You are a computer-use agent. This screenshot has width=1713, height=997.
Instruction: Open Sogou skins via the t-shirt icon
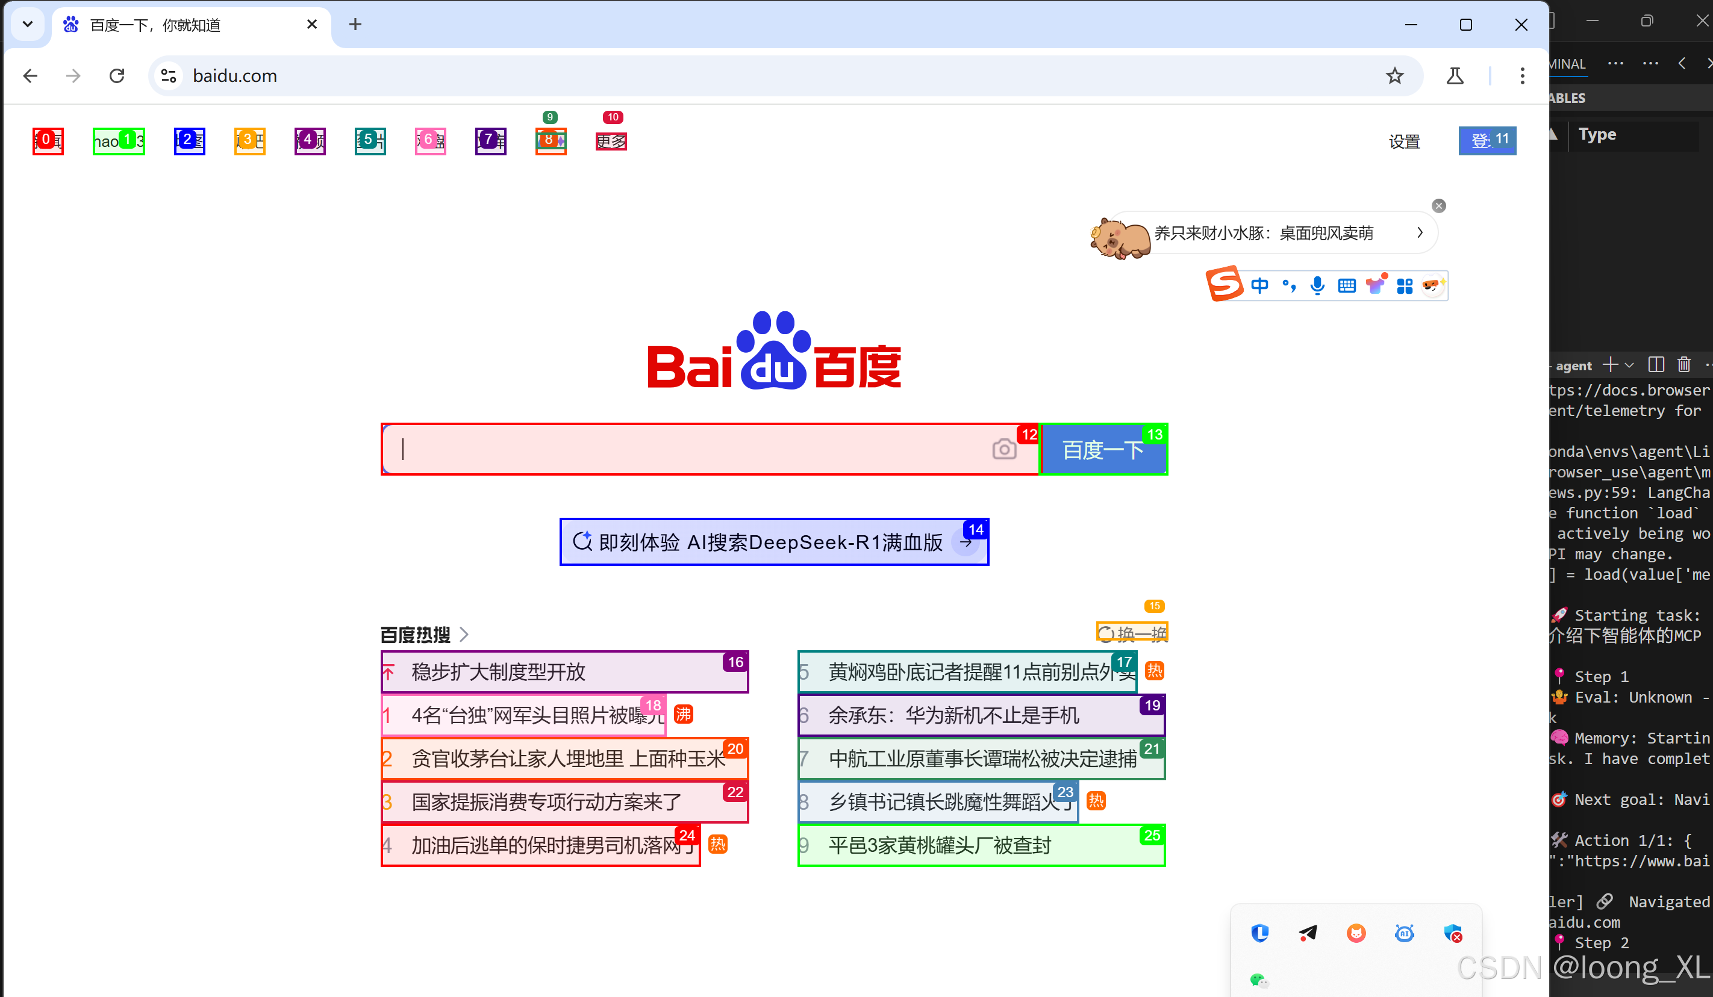pyautogui.click(x=1376, y=285)
